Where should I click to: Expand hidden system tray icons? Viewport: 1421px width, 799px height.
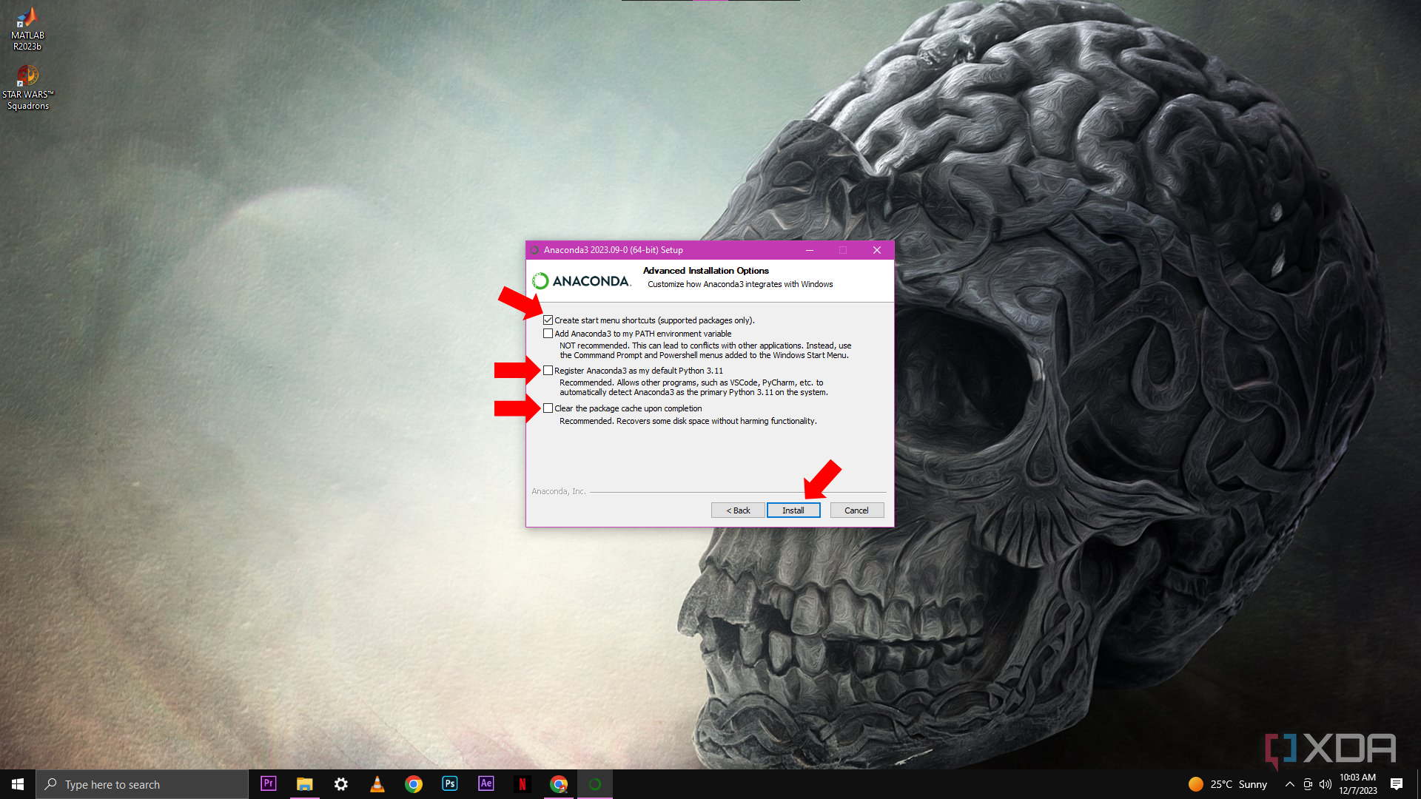click(x=1289, y=784)
